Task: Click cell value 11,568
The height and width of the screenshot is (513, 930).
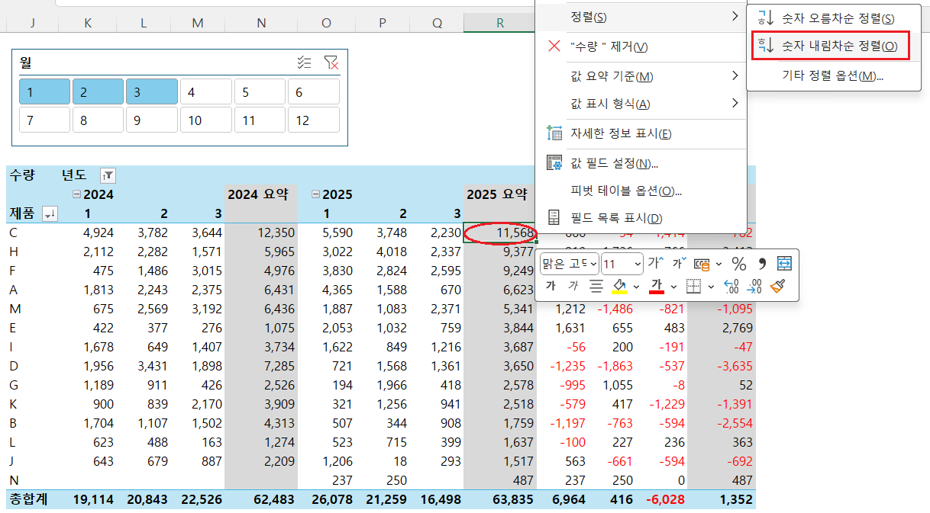Action: [500, 232]
